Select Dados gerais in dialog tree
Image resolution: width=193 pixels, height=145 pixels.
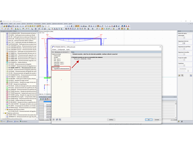coord(57,56)
